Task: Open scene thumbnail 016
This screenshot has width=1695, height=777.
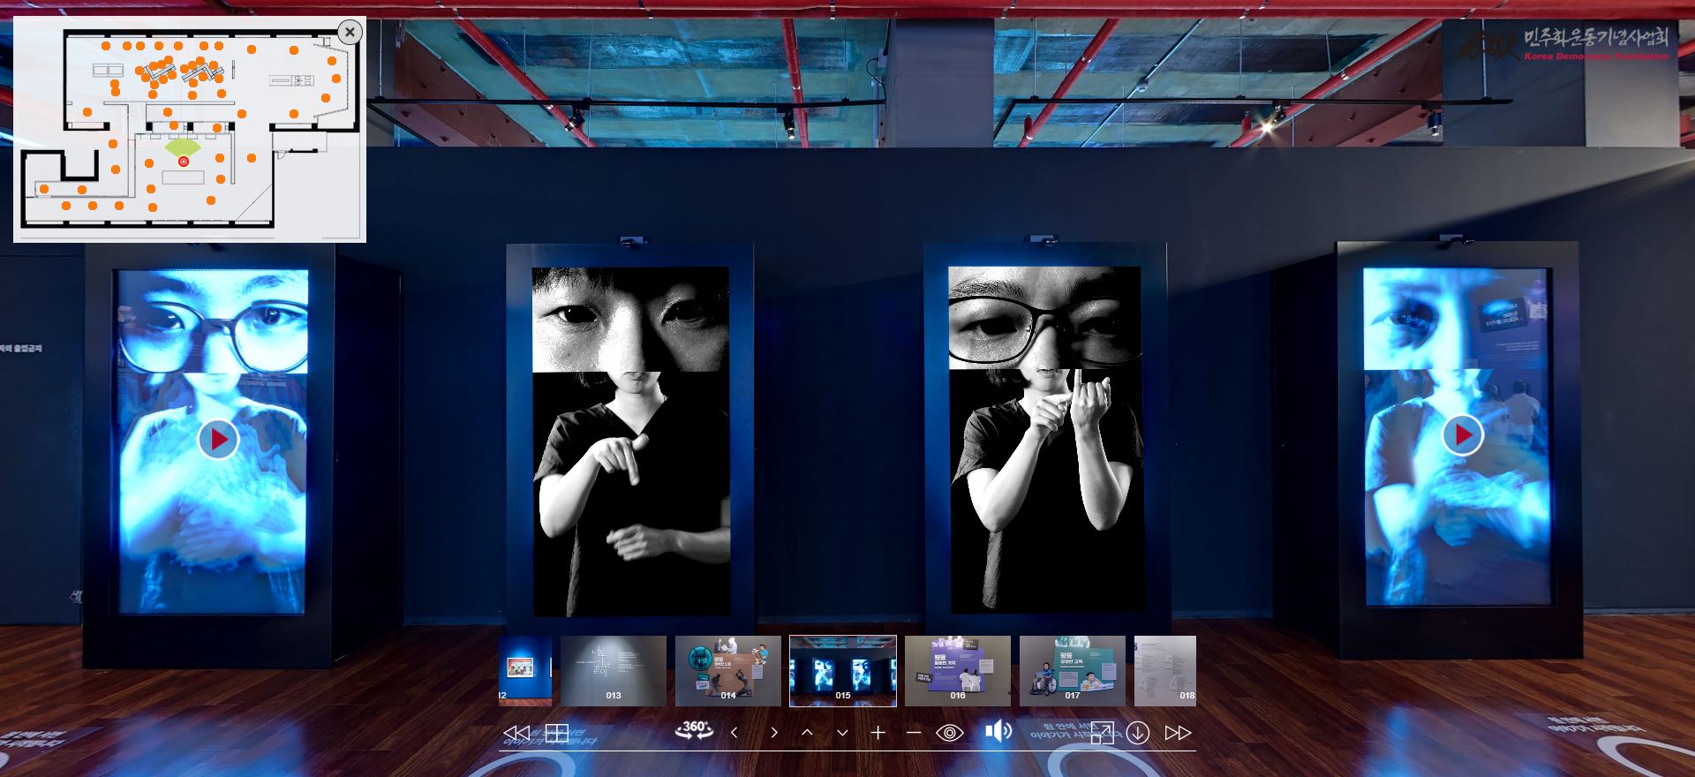Action: (958, 671)
